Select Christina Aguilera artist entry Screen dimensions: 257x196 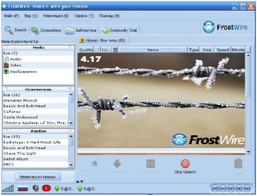[x=36, y=122]
